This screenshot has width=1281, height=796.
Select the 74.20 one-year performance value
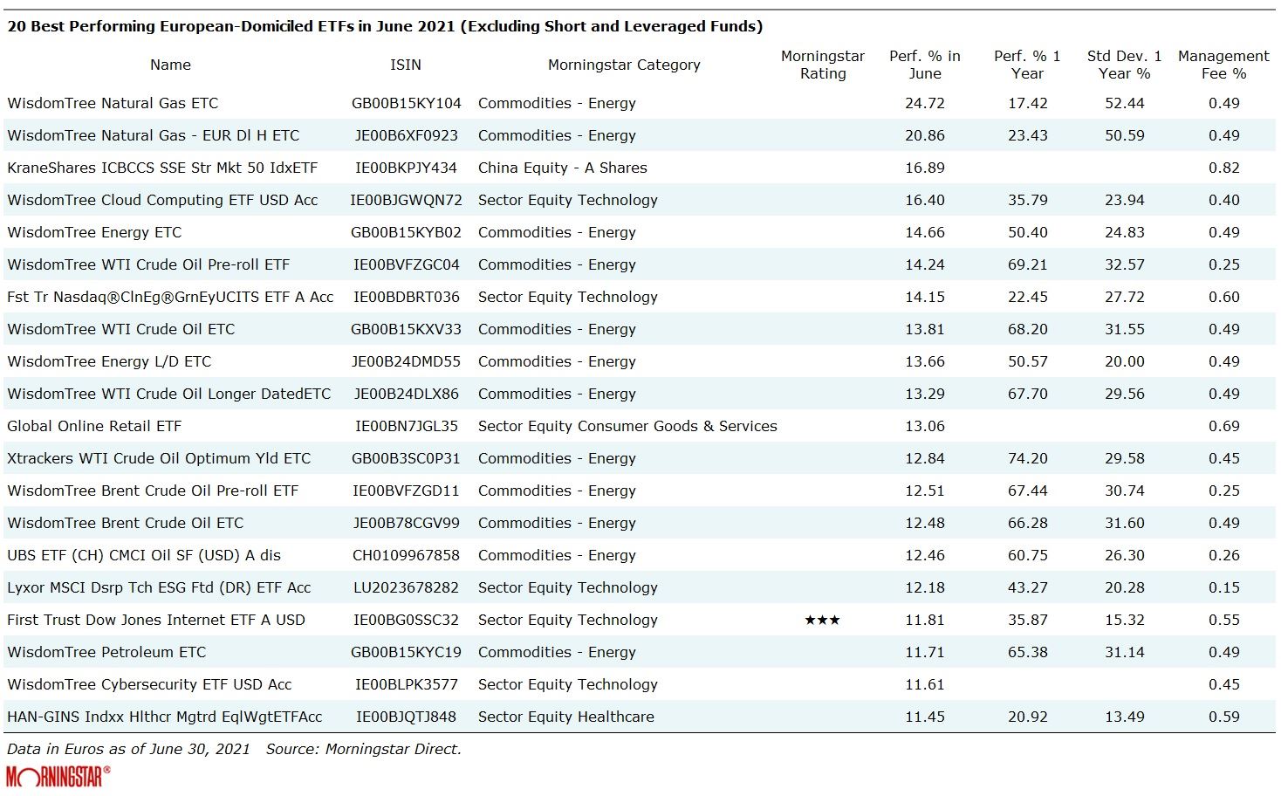click(x=1027, y=458)
